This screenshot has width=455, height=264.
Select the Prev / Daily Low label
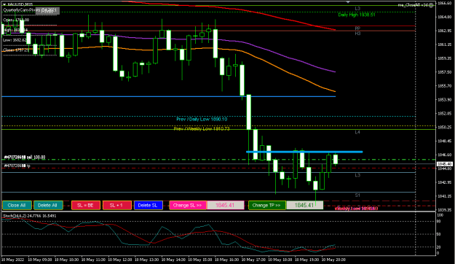pos(202,119)
